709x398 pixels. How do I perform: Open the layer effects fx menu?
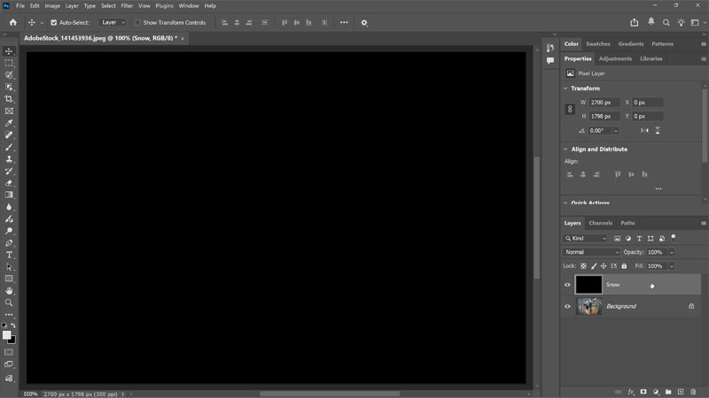[631, 392]
